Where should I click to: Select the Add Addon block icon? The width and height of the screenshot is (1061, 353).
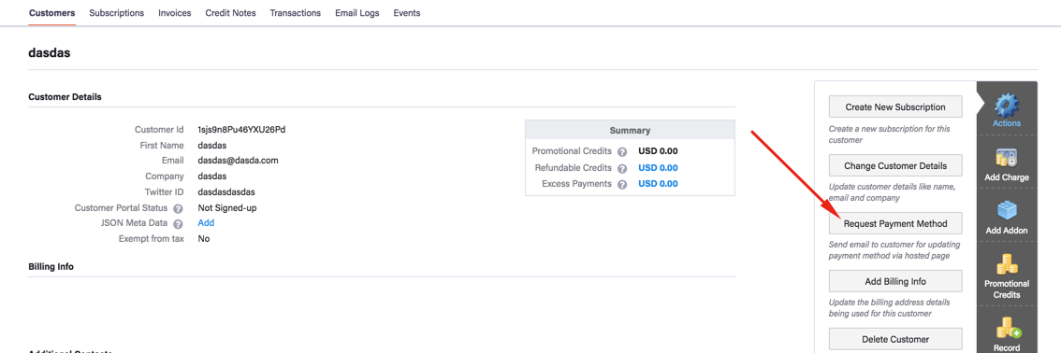tap(1007, 211)
